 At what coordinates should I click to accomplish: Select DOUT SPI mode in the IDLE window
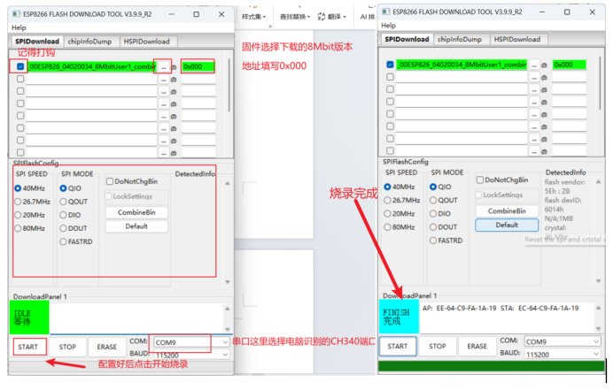[63, 227]
